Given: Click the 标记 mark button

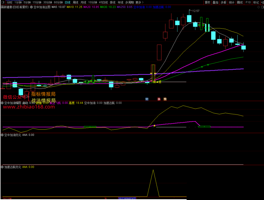Looking at the screenshot, I should [x=256, y=2].
